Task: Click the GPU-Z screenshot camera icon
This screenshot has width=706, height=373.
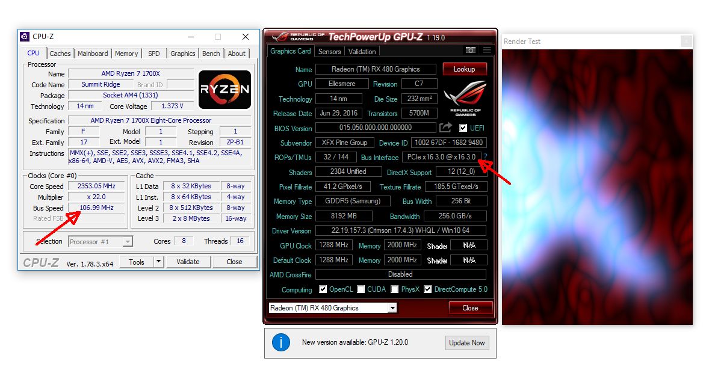Action: (470, 50)
